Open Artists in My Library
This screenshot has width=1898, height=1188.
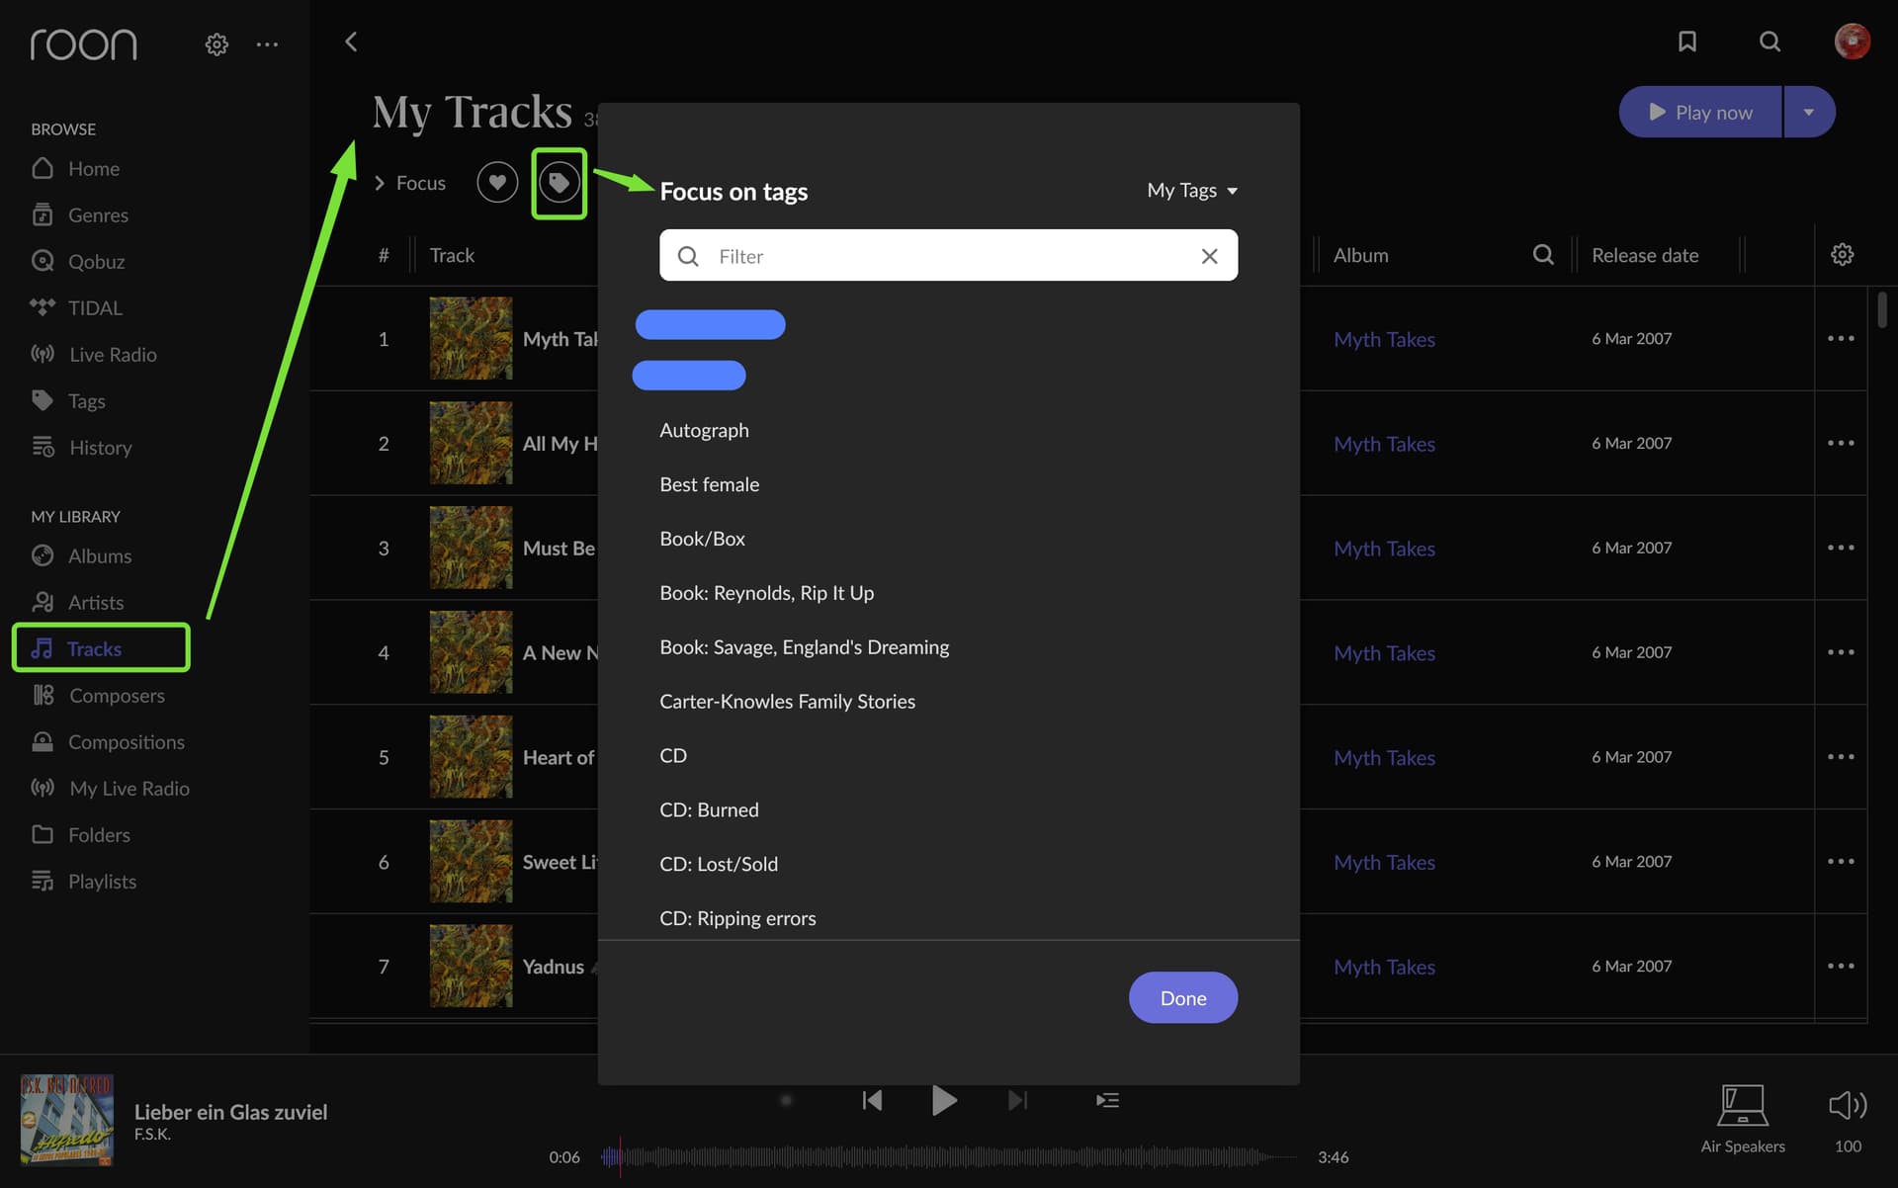tap(77, 603)
